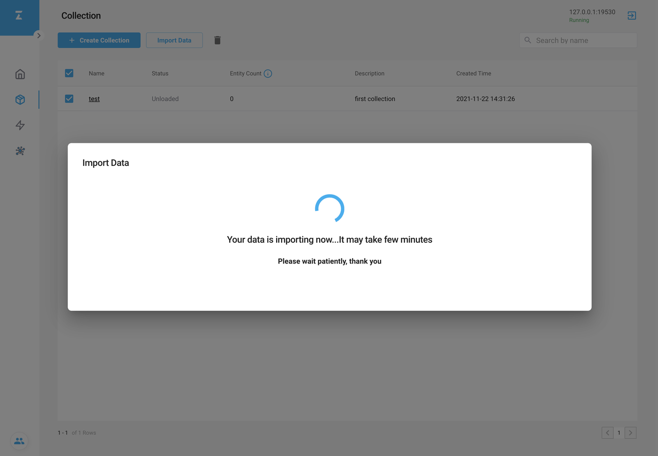Select page number 1 in pagination

(x=619, y=433)
